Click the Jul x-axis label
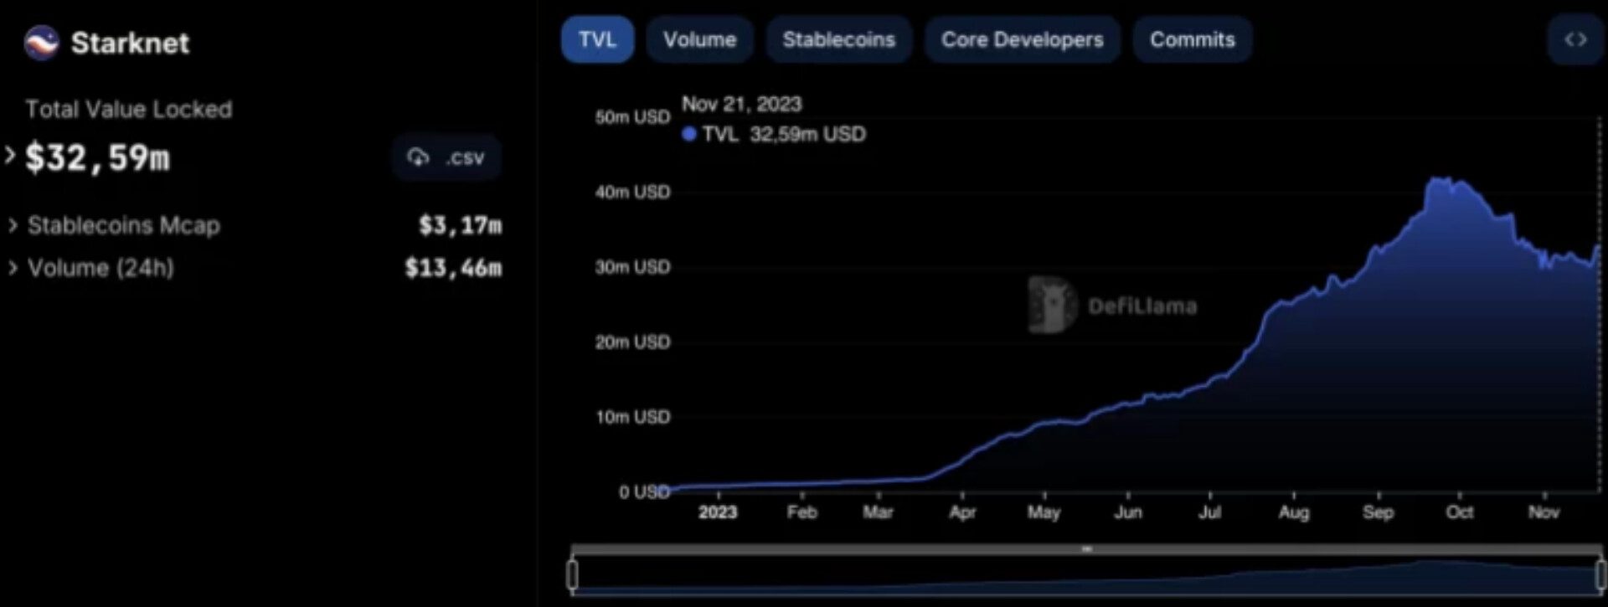Screen dimensions: 1608x607 [x=1209, y=512]
